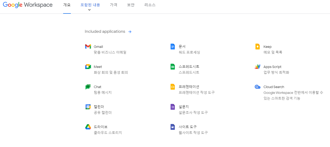Click the blue arrow beside Included applications

(x=130, y=32)
